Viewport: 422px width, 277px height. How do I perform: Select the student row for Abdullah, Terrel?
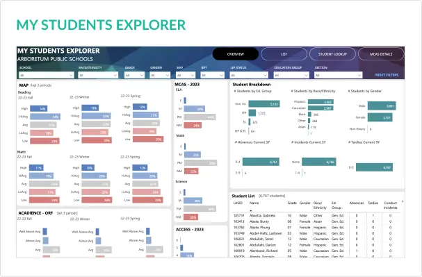(316, 239)
